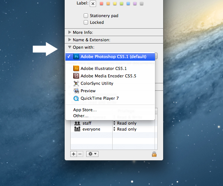Tick the Locked checkbox
The width and height of the screenshot is (223, 186).
pyautogui.click(x=86, y=22)
